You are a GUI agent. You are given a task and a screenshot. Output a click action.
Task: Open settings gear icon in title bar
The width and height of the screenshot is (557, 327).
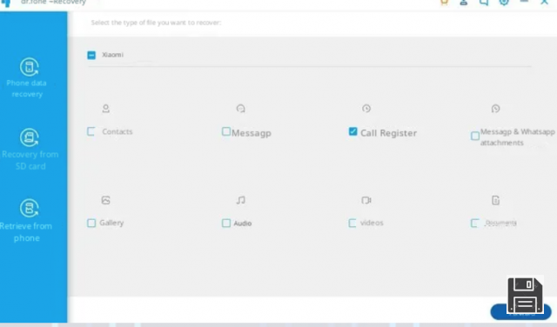coord(504,2)
